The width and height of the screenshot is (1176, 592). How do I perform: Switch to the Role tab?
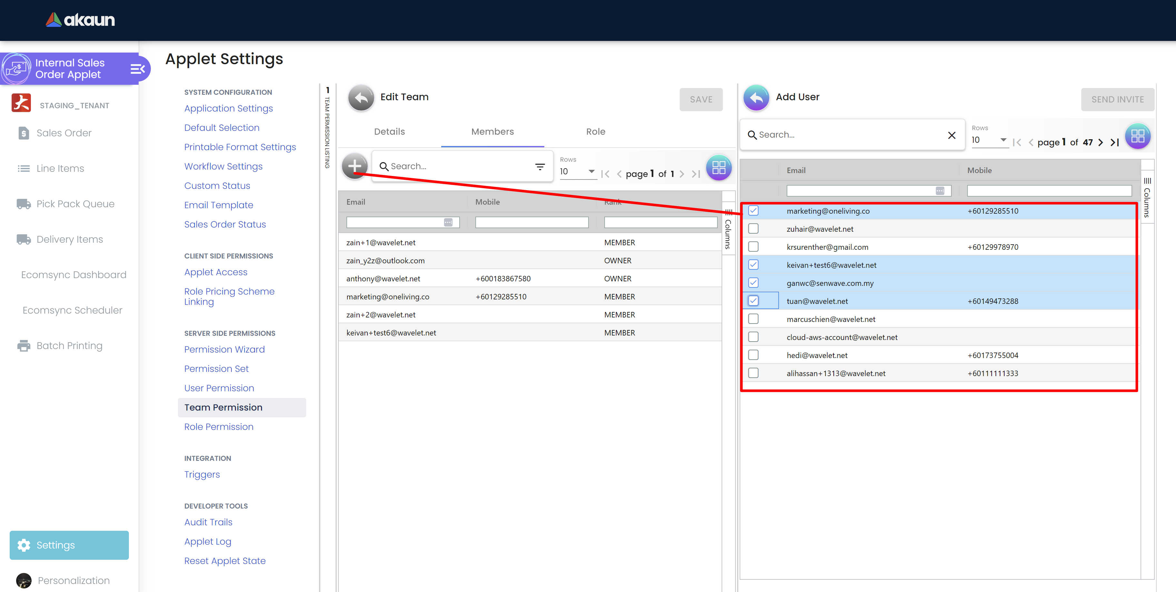[595, 132]
